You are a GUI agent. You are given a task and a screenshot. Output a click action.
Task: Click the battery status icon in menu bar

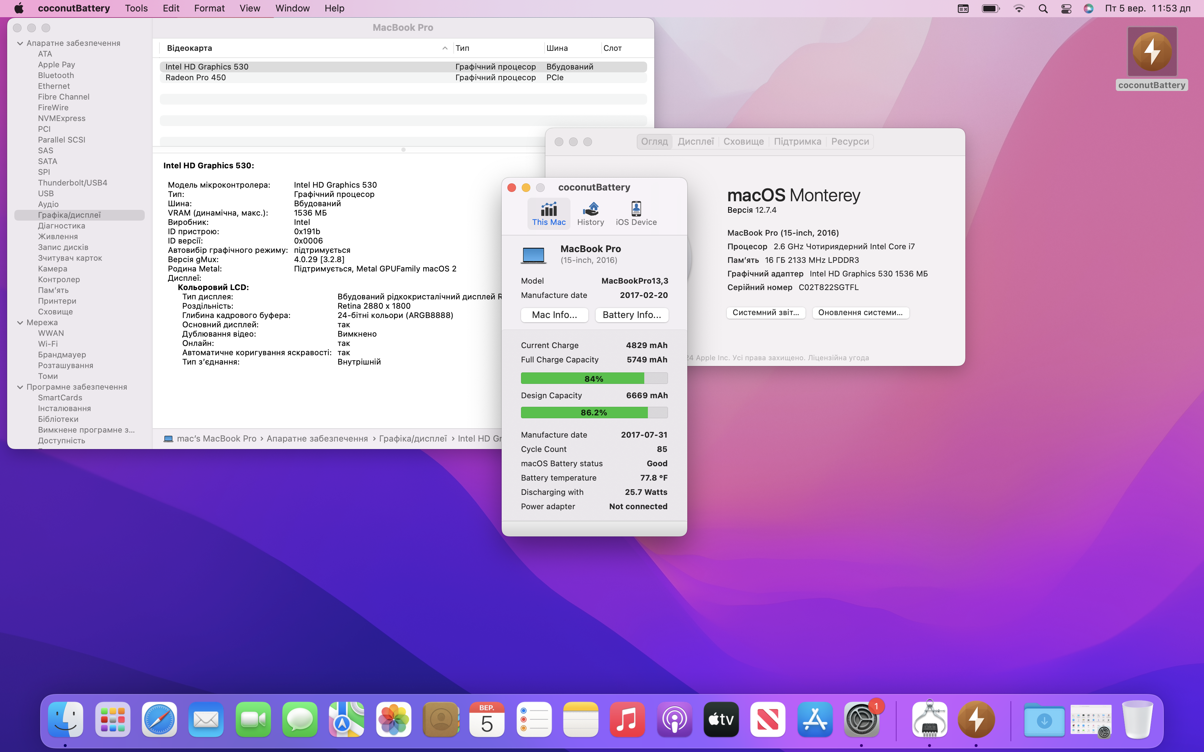click(990, 9)
